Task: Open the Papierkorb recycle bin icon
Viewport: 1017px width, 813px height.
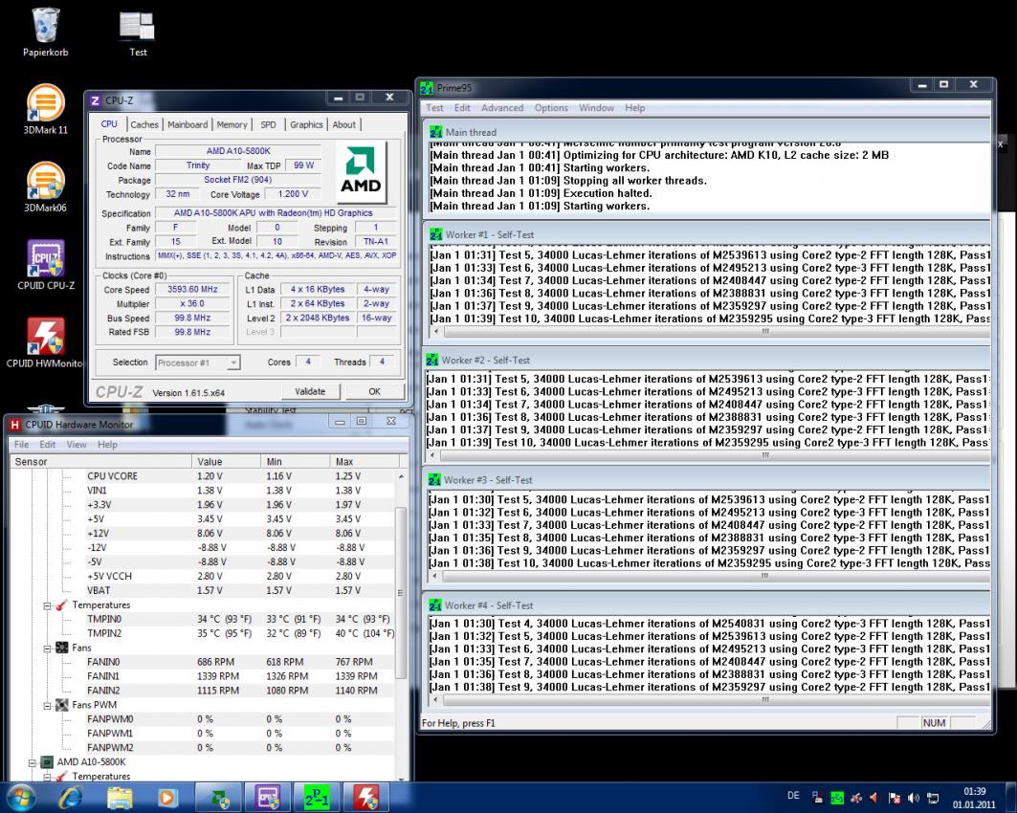Action: 45,26
